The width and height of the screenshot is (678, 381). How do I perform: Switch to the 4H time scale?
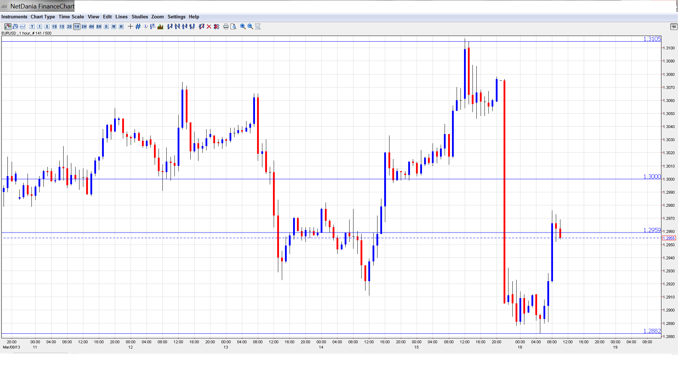pyautogui.click(x=91, y=26)
